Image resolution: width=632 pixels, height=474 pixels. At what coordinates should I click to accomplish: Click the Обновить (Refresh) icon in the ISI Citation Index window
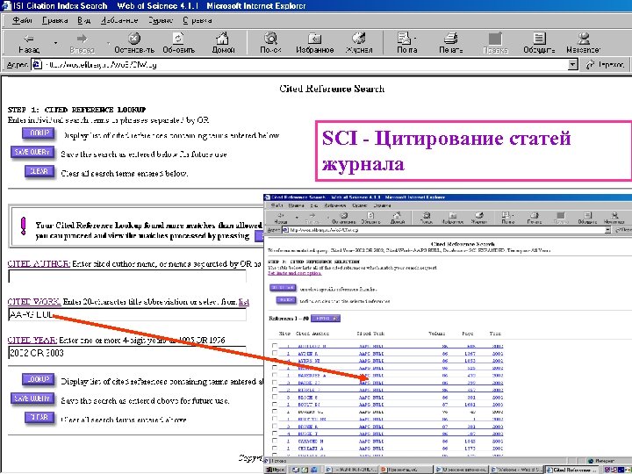[x=178, y=39]
